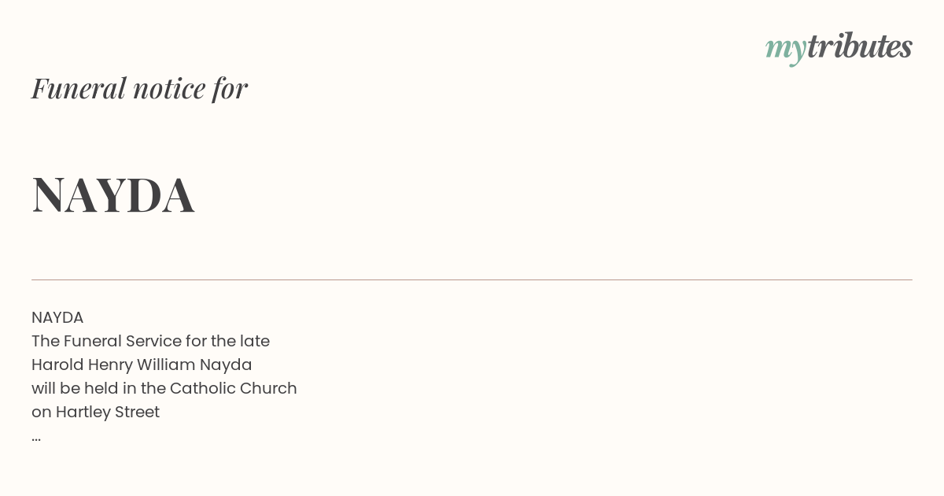Click the mytributes logo
Image resolution: width=944 pixels, height=496 pixels.
point(839,48)
